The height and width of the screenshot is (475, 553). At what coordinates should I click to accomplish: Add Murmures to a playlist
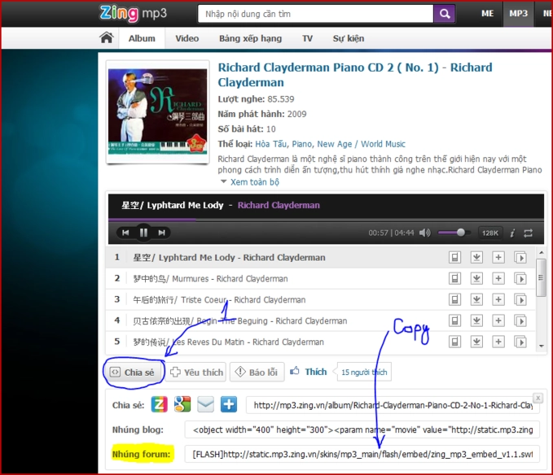[x=498, y=278]
